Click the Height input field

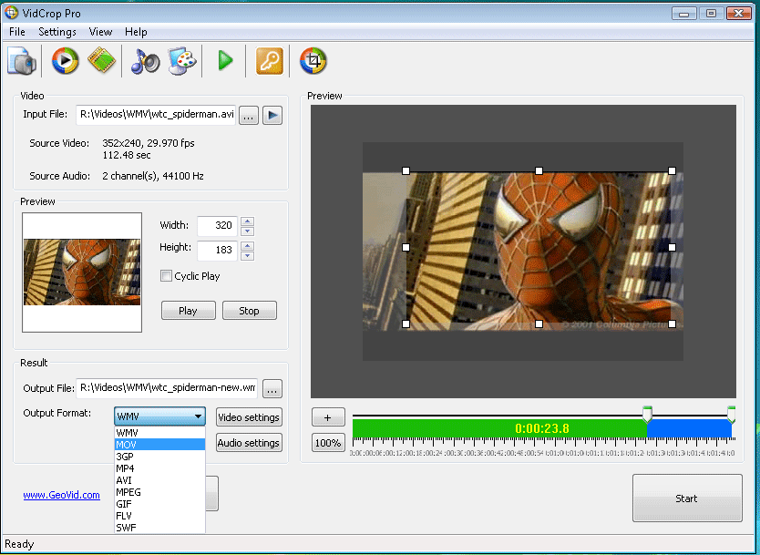(x=218, y=250)
